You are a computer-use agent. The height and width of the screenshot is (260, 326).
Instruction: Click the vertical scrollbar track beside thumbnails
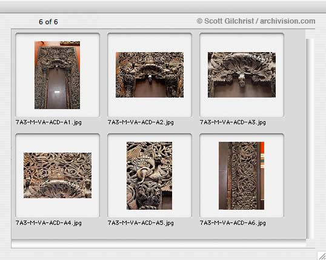coord(310,138)
